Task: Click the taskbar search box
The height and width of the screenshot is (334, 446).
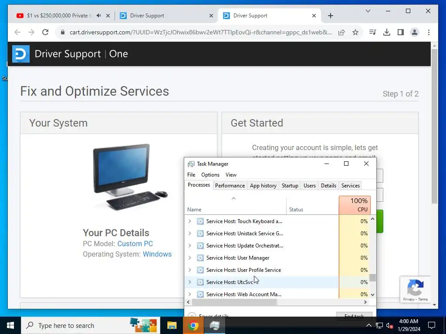Action: [x=91, y=325]
